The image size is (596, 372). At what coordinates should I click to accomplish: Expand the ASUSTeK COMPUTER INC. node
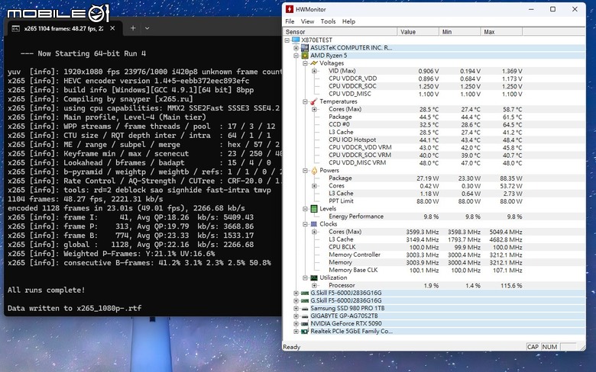coord(296,48)
